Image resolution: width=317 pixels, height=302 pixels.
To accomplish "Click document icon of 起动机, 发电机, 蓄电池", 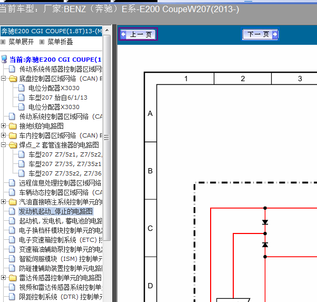I will (12, 221).
